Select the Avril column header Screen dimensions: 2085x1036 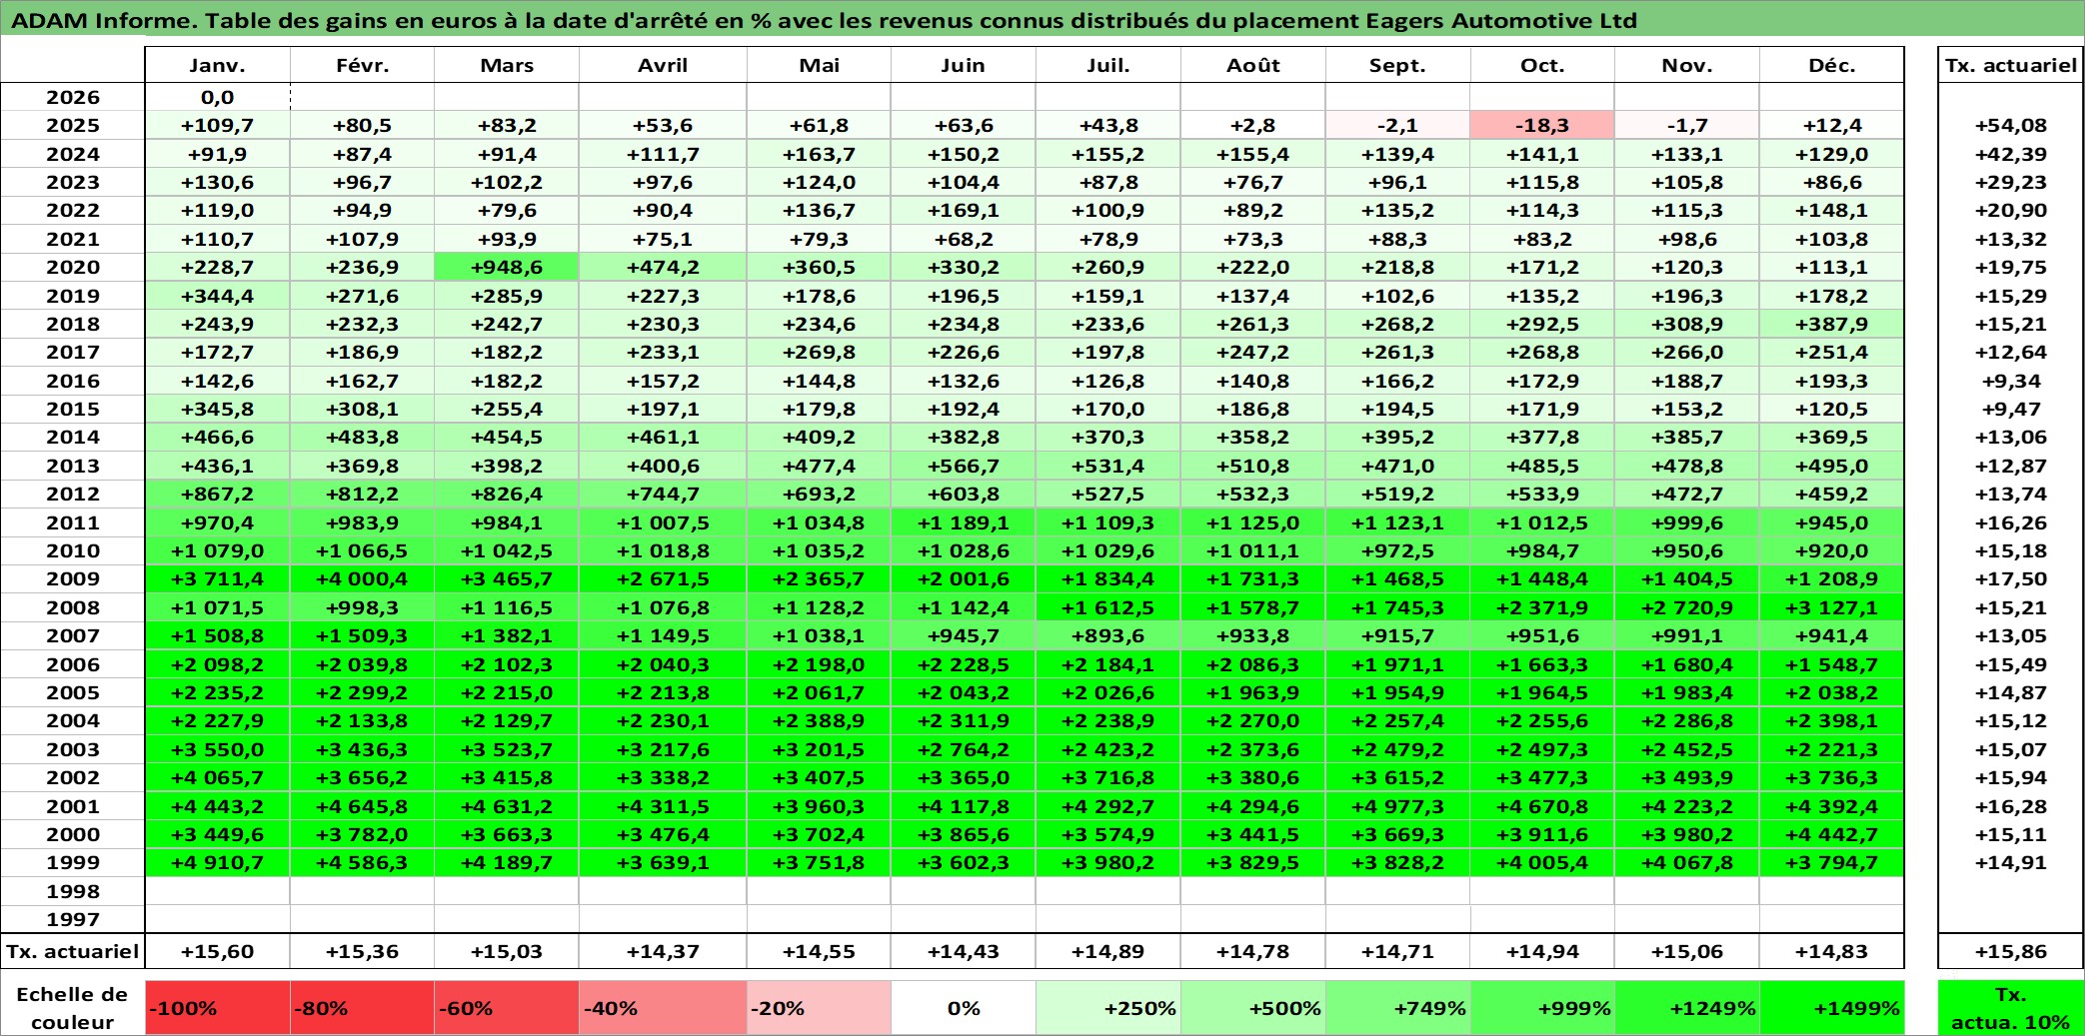pos(663,65)
